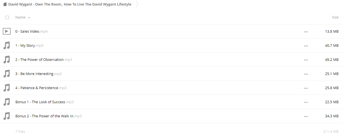This screenshot has width=343, height=140.
Task: Click the home icon in breadcrumb
Action: [x=5, y=4]
